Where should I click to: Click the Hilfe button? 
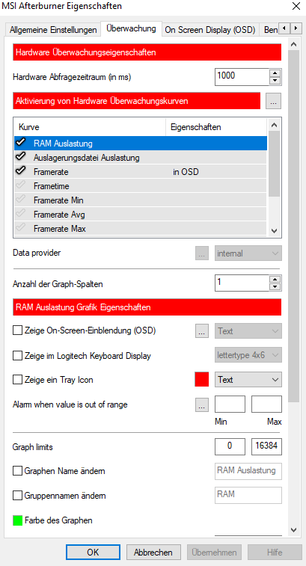[275, 553]
